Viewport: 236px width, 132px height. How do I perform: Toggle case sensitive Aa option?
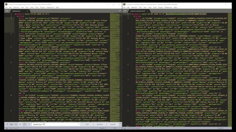[11, 124]
